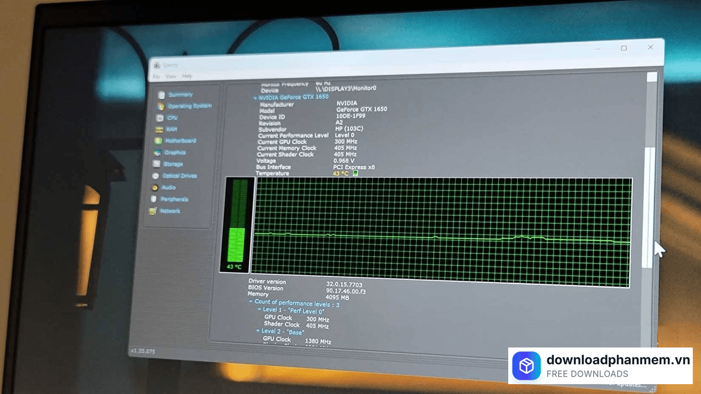Maximize the Speccy window

click(x=624, y=48)
